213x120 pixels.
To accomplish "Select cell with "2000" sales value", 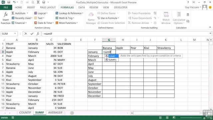I will click(x=51, y=56).
